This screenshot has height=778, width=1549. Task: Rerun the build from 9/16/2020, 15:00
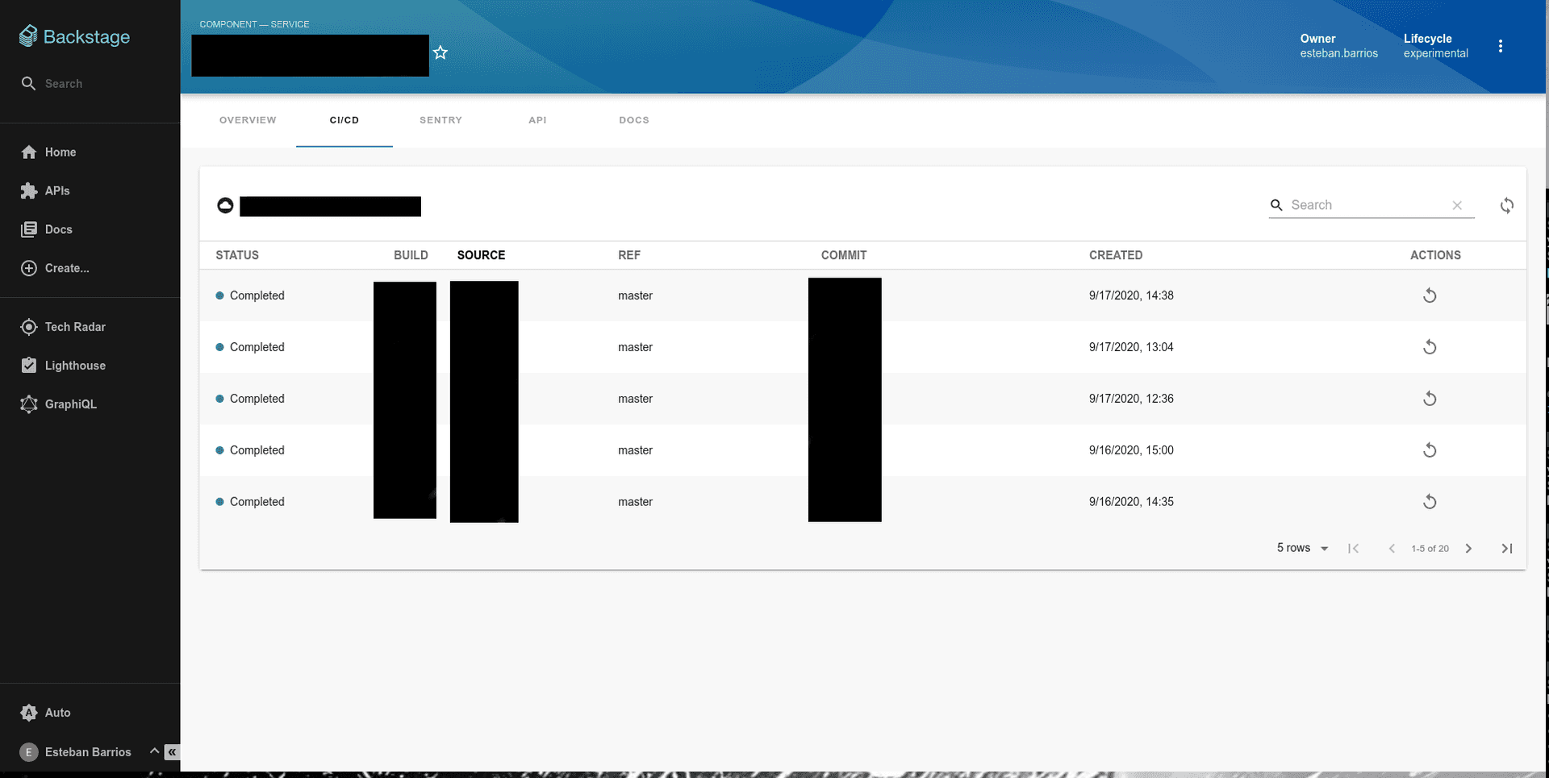pyautogui.click(x=1430, y=450)
